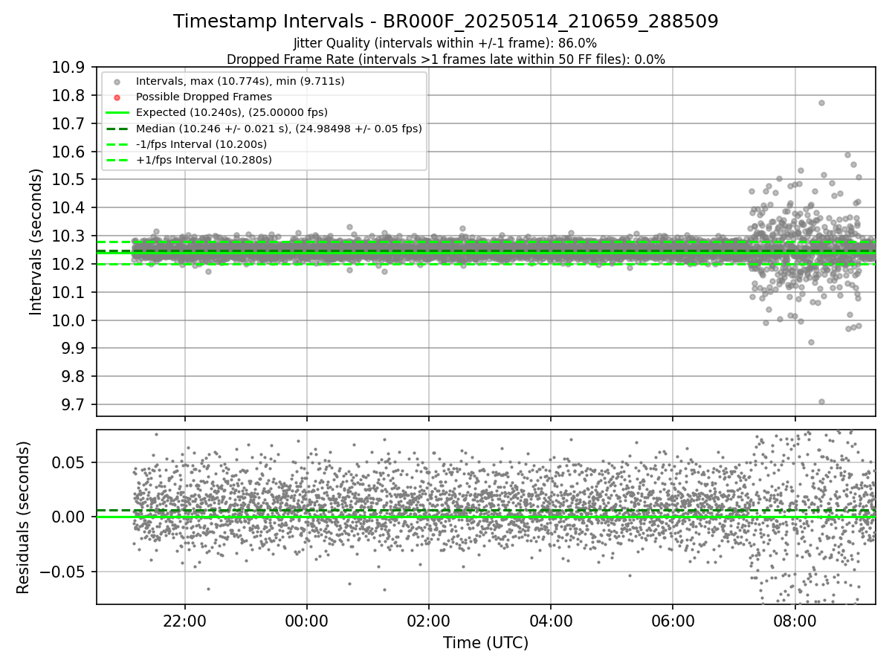Click the "Dropped Frame Rate" 0.0% subtitle line
This screenshot has height=669, width=892.
446,59
